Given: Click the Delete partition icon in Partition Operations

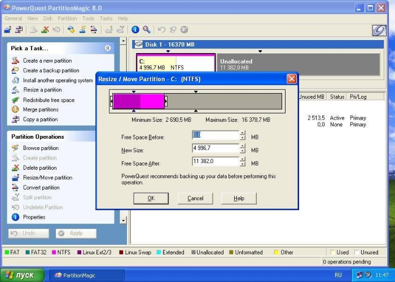Looking at the screenshot, I should (x=15, y=168).
